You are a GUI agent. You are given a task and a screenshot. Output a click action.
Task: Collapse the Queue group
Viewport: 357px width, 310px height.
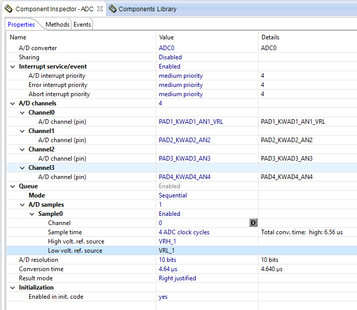click(x=13, y=186)
